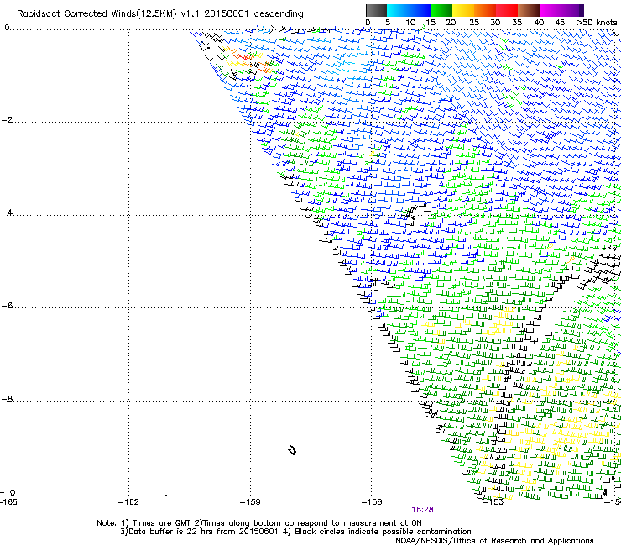Screen dimensions: 621x546
Task: Click the -2 latitude axis label
Action: (7, 120)
